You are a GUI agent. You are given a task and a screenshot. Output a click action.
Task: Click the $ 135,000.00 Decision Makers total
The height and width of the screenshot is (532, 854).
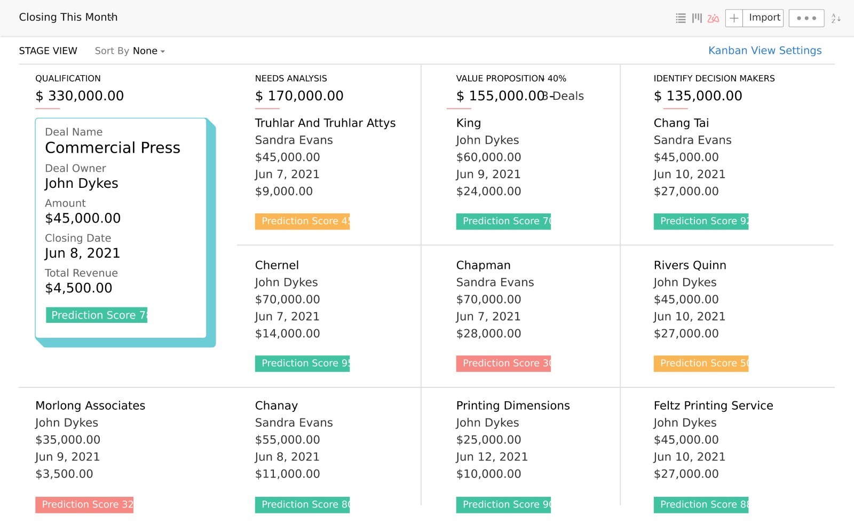698,96
